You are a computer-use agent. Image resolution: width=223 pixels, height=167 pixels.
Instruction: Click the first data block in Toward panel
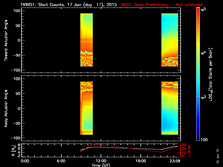click(x=86, y=40)
